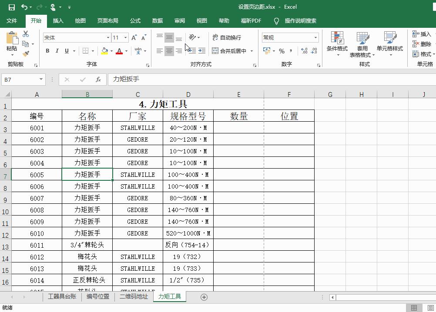Switch to the 二维码地址 sheet tab

pos(133,297)
